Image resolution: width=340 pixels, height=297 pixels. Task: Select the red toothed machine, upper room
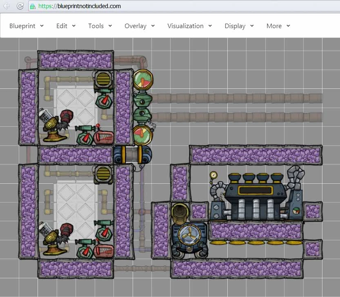(104, 136)
